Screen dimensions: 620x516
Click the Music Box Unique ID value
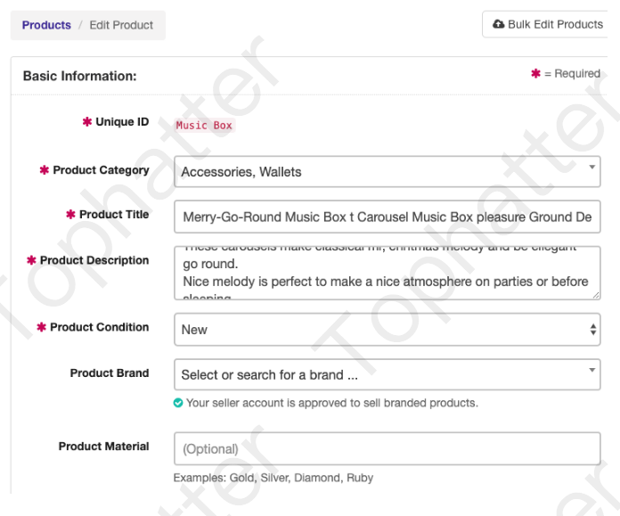point(204,126)
